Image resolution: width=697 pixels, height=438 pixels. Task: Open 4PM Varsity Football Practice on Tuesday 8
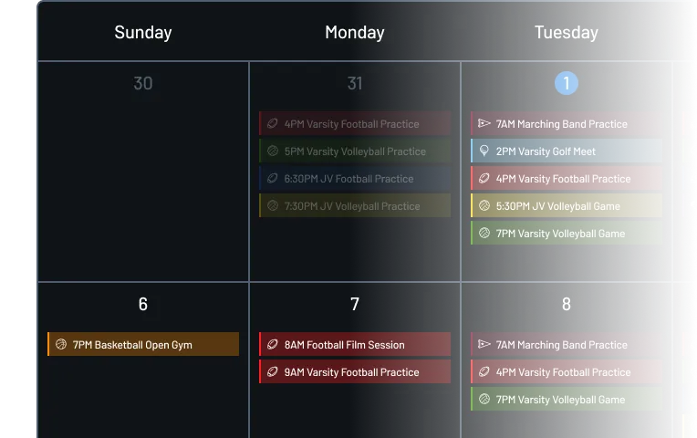(x=567, y=371)
